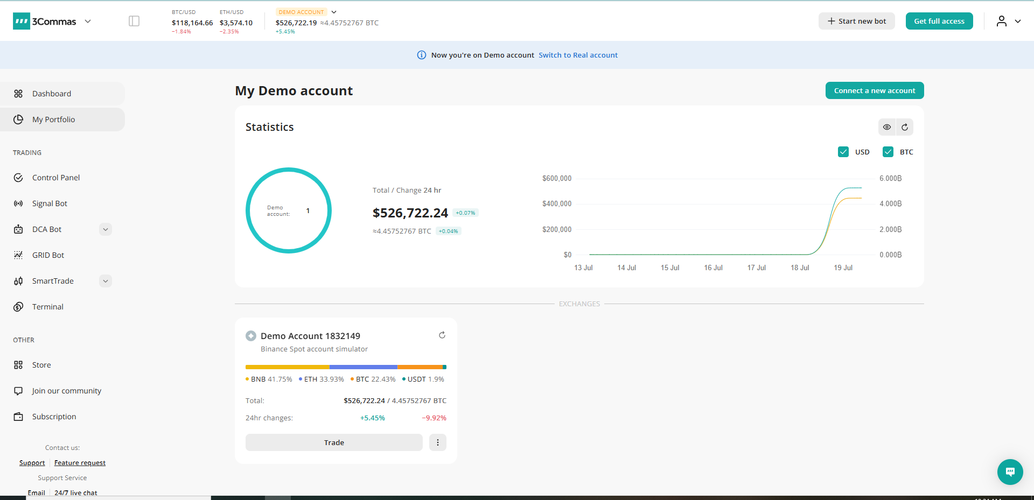
Task: Click Connect a new account button
Action: click(x=875, y=90)
